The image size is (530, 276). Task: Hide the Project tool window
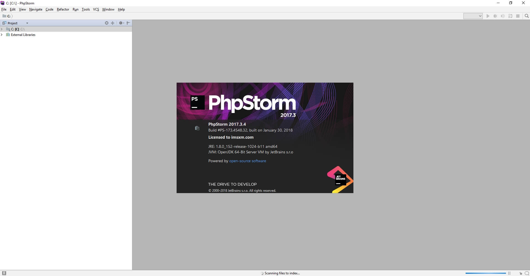pos(128,23)
